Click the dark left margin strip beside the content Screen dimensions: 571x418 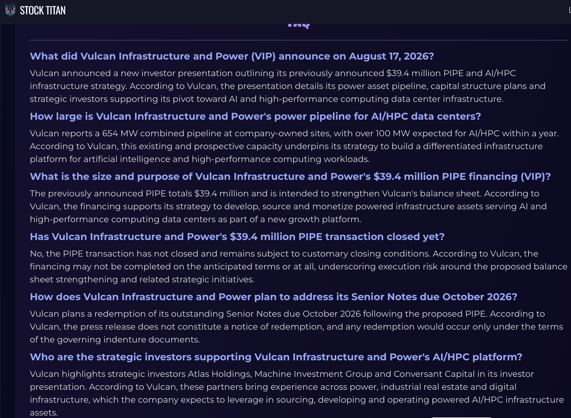coord(8,221)
